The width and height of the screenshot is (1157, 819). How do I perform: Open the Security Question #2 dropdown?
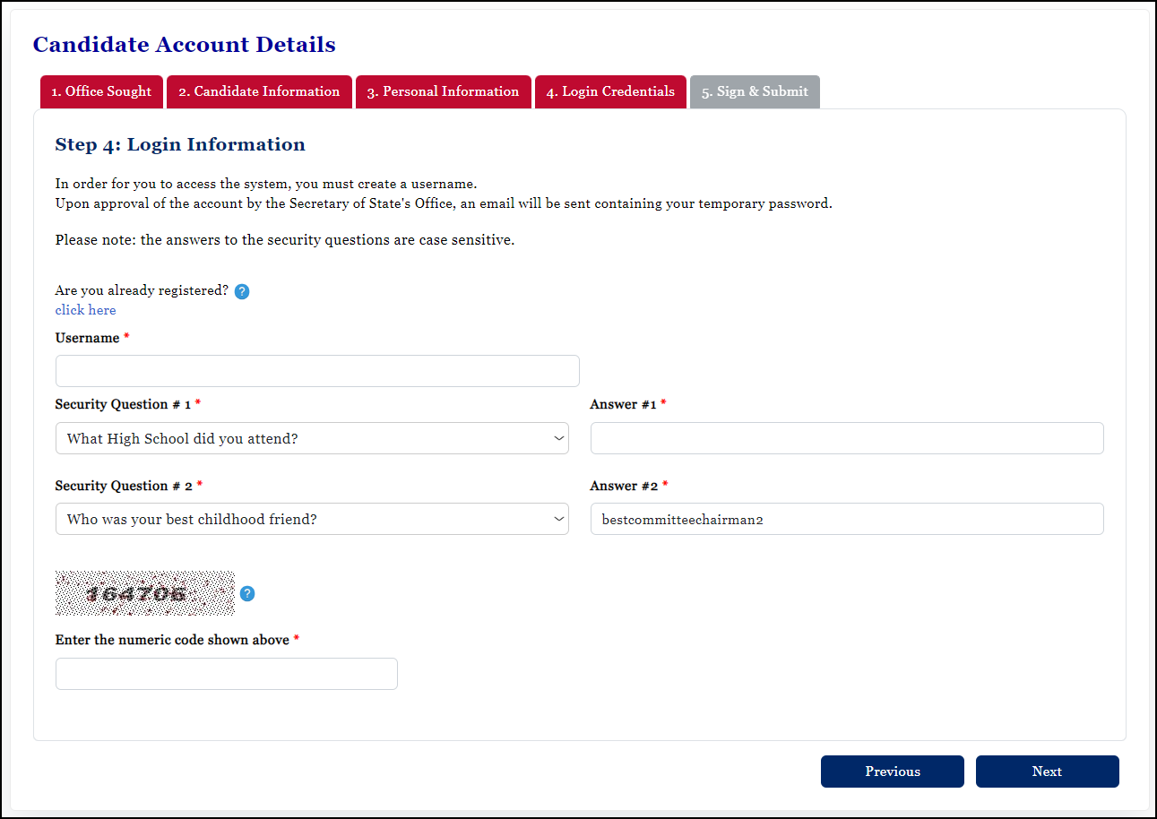click(312, 519)
